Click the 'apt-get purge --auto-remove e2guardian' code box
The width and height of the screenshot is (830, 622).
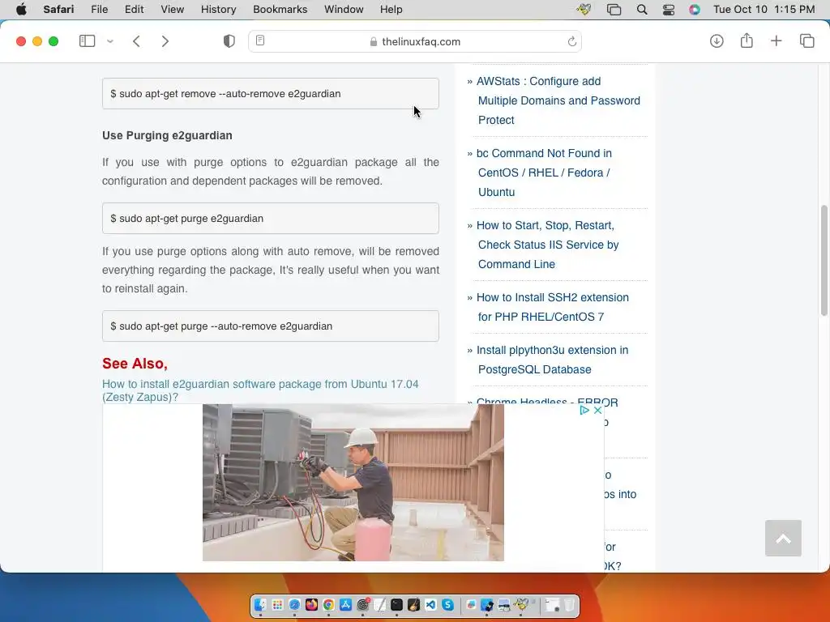tap(271, 326)
